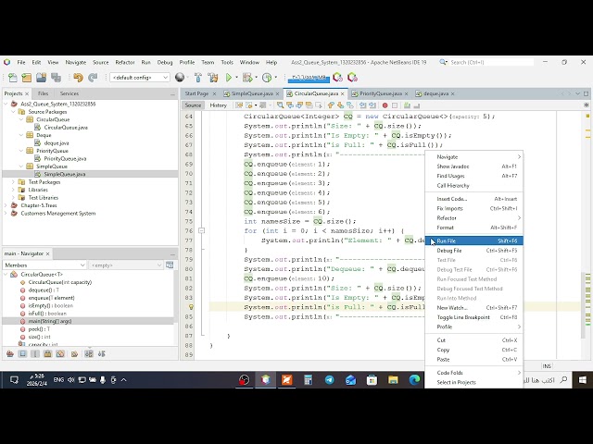
Task: Select Format in the context menu
Action: [474, 228]
